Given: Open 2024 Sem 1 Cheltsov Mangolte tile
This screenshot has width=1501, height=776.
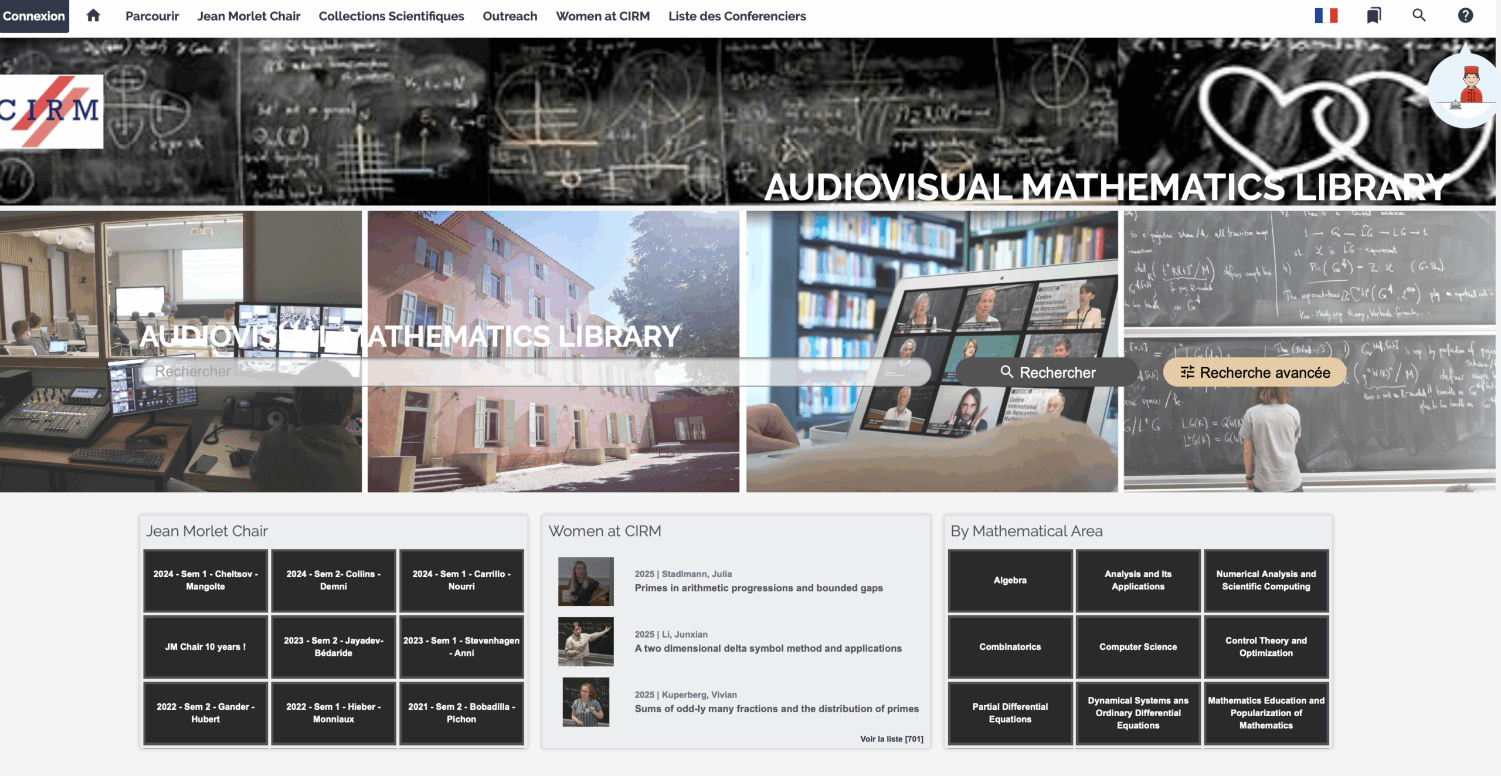Looking at the screenshot, I should pyautogui.click(x=206, y=580).
